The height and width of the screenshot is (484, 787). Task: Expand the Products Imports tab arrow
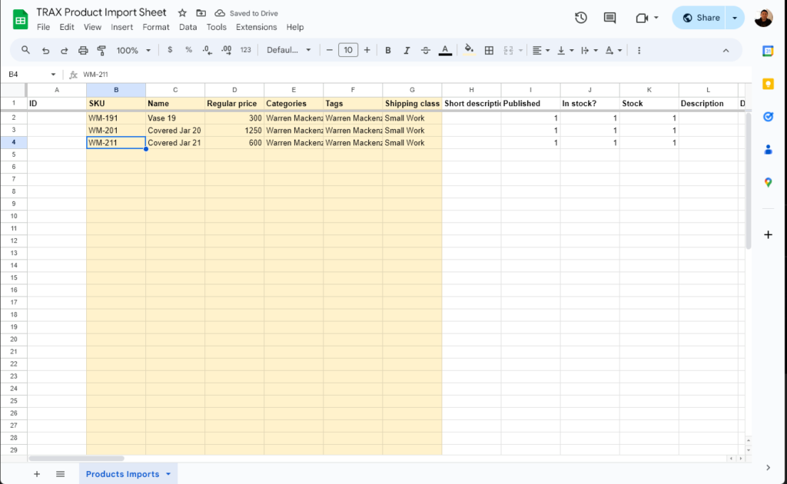pyautogui.click(x=168, y=474)
